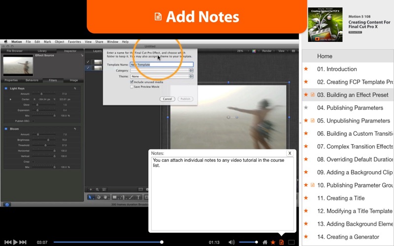Click the volume slider
This screenshot has width=394, height=246.
point(248,242)
